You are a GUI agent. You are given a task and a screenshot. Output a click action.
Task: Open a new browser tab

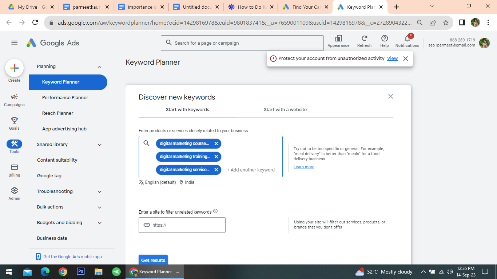coord(397,7)
